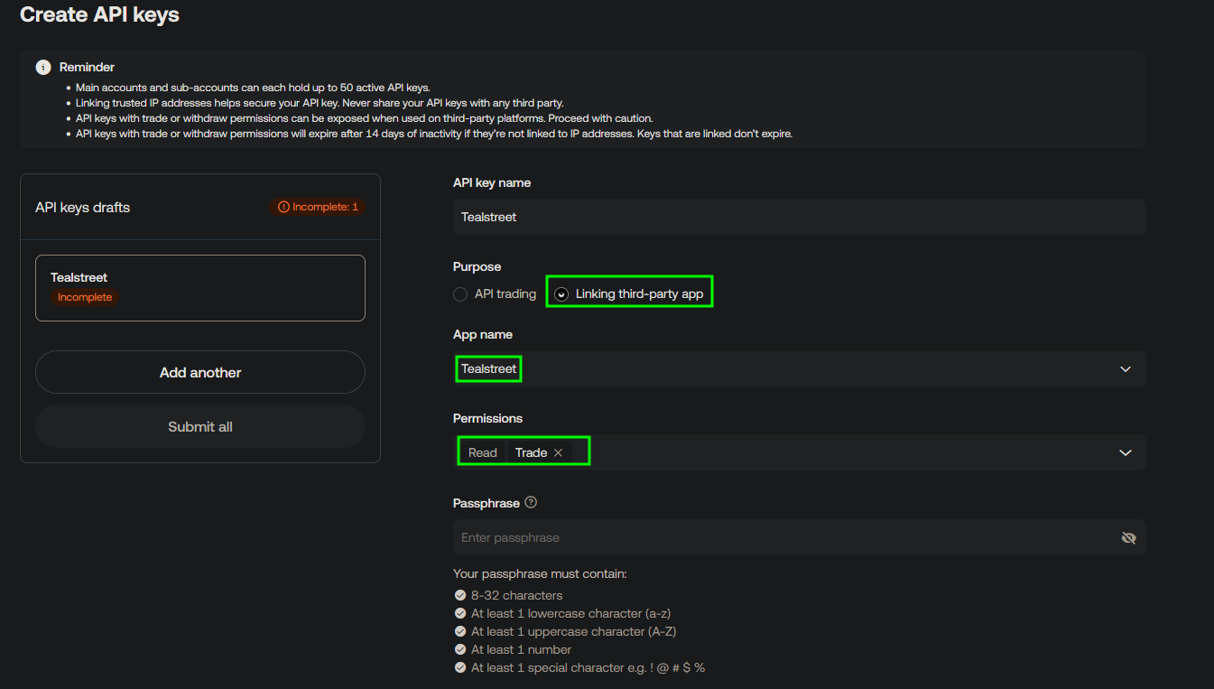Image resolution: width=1214 pixels, height=689 pixels.
Task: Click the Add another button
Action: [x=199, y=372]
